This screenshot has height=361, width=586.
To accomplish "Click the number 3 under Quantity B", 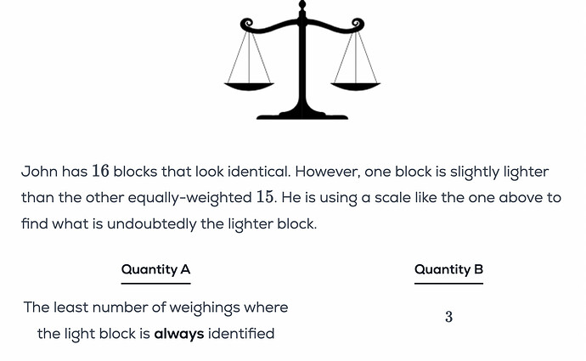I will pos(448,317).
